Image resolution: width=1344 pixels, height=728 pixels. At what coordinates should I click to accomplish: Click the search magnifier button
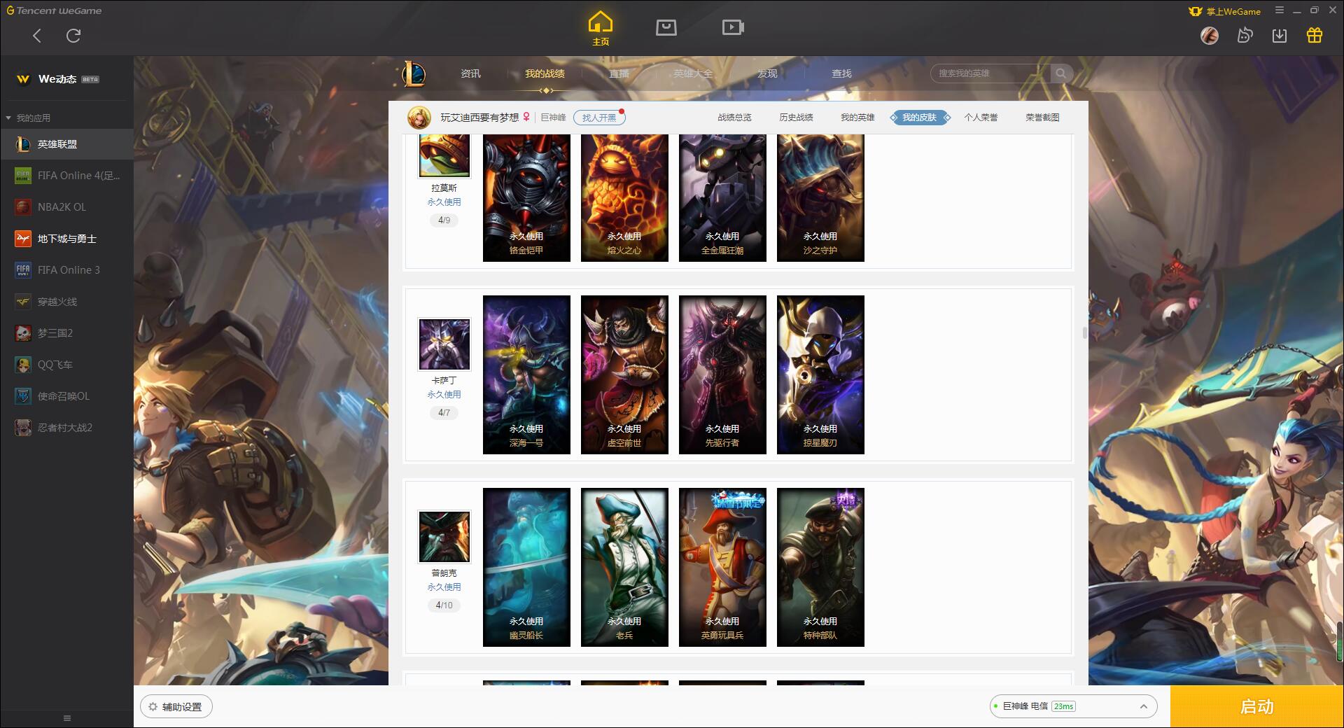[1061, 73]
